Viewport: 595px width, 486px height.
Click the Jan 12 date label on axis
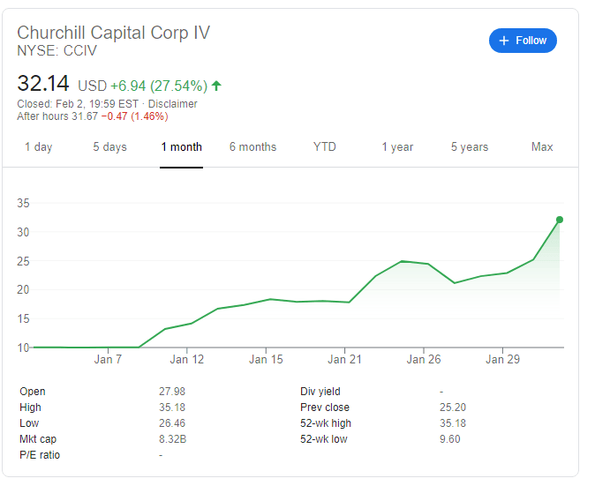click(x=187, y=360)
